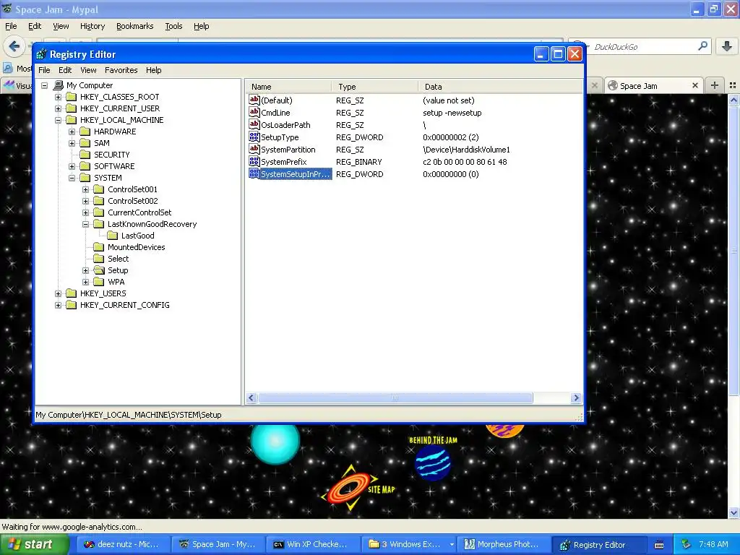The width and height of the screenshot is (740, 555).
Task: Click the DuckDuckGo search magnifier icon
Action: pos(702,46)
